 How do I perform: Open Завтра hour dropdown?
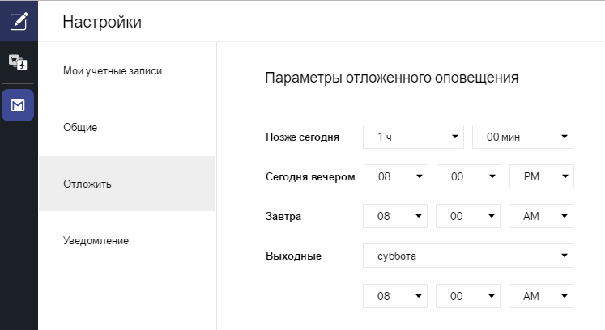click(395, 216)
